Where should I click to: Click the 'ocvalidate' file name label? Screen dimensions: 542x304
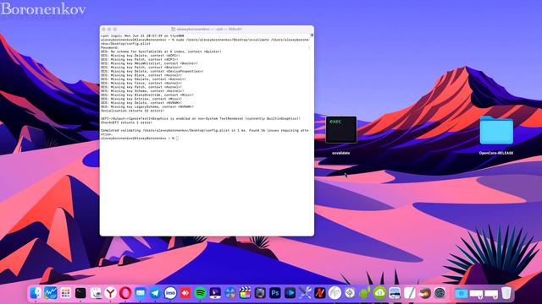(340, 153)
